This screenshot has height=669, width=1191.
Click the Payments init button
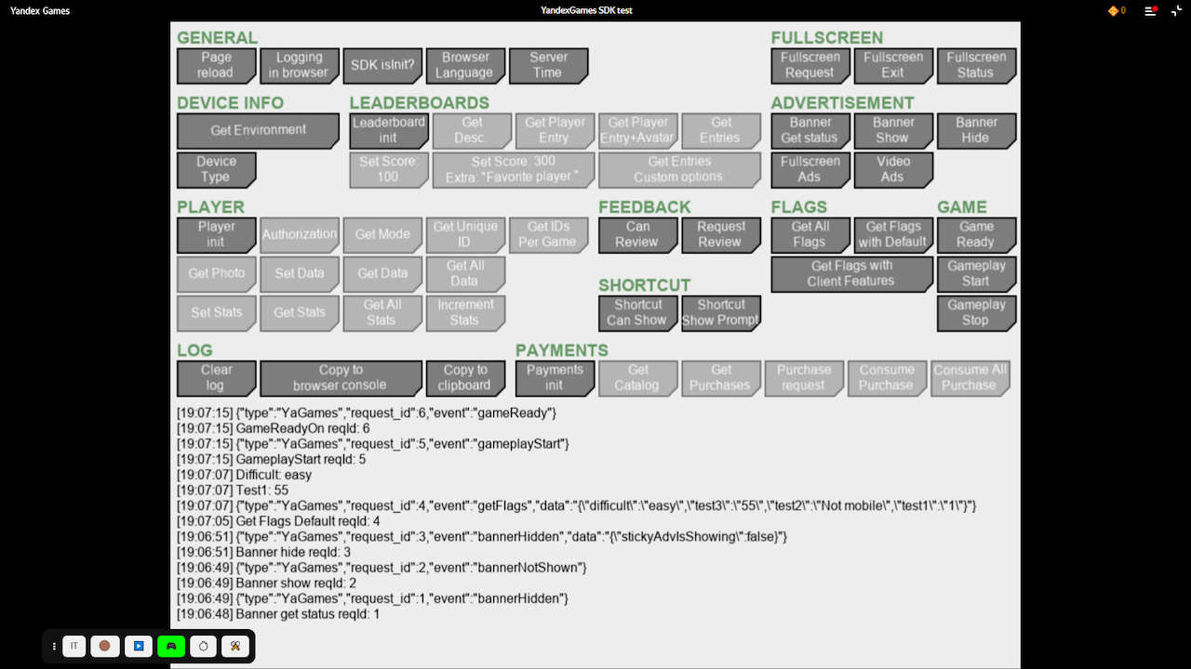555,377
